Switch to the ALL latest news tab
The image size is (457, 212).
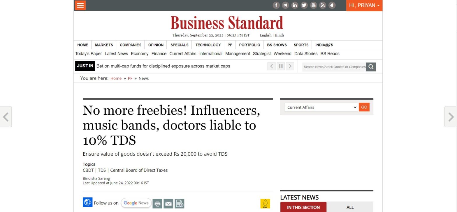[x=350, y=207]
